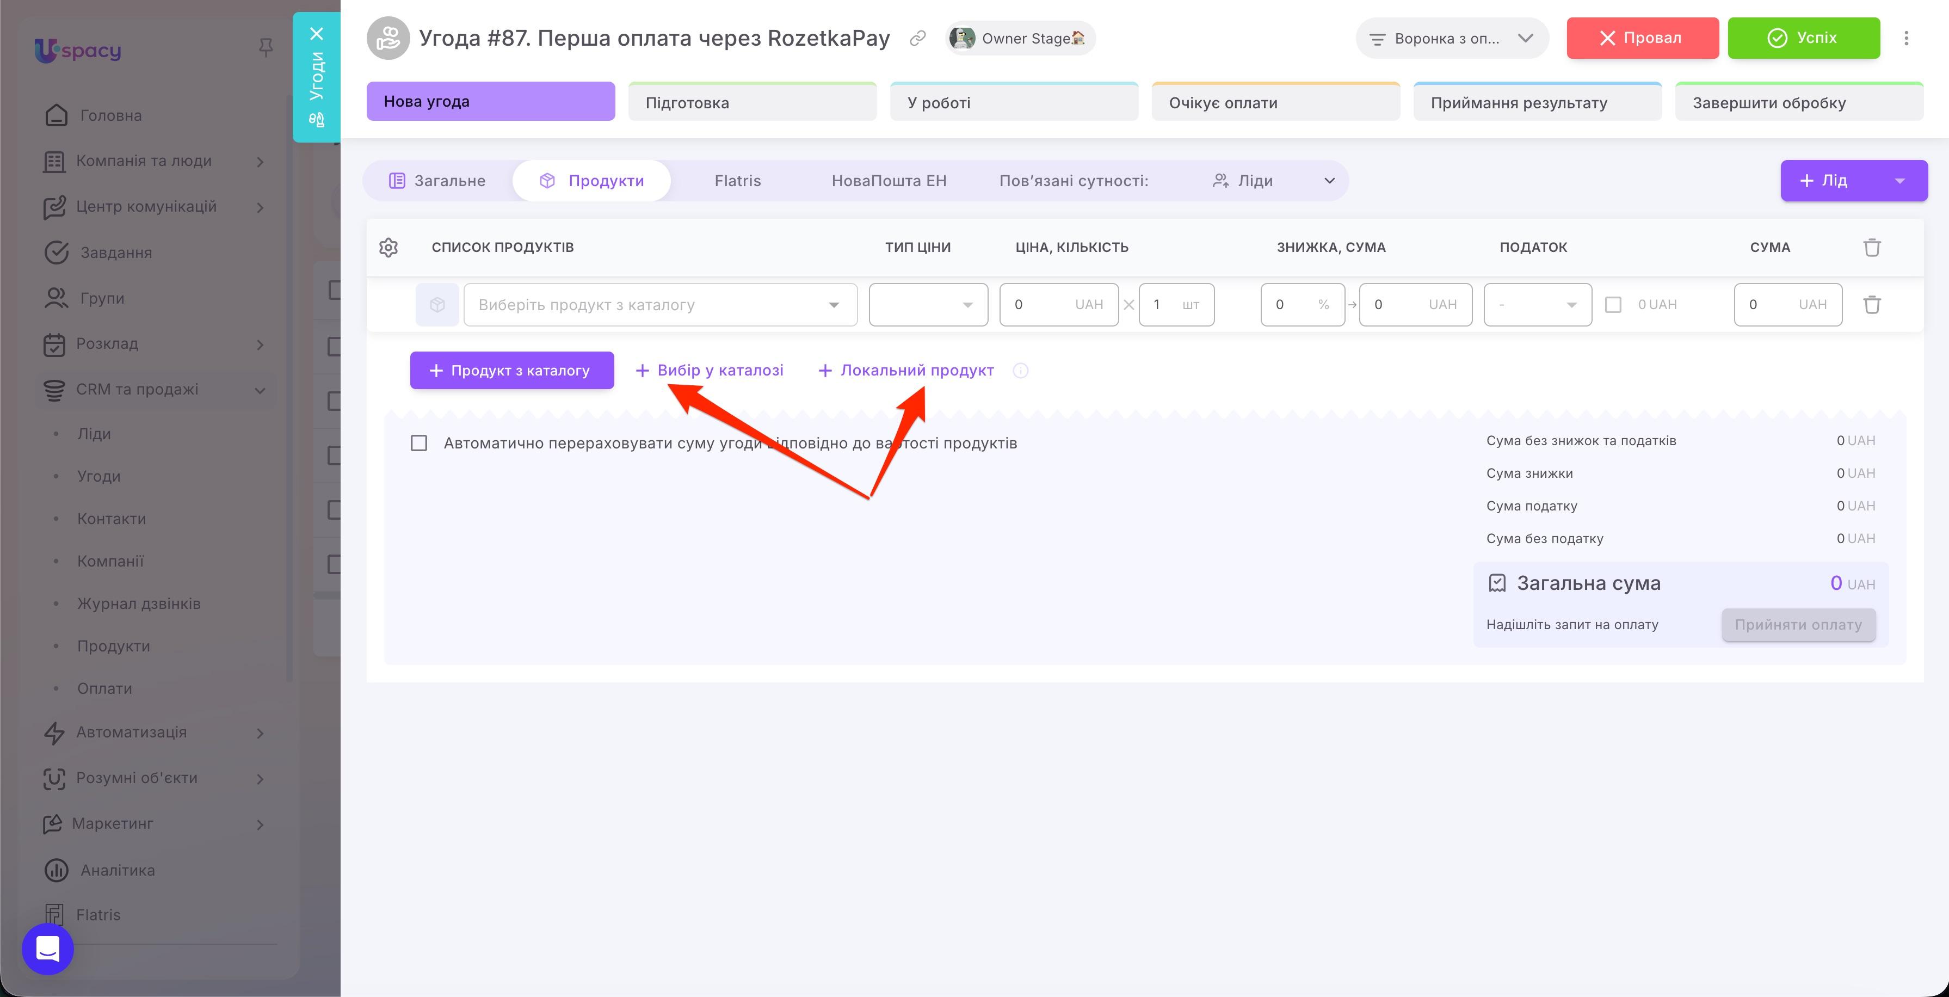Show info icon next to Локальний продукт
Viewport: 1949px width, 997px height.
click(x=1020, y=370)
